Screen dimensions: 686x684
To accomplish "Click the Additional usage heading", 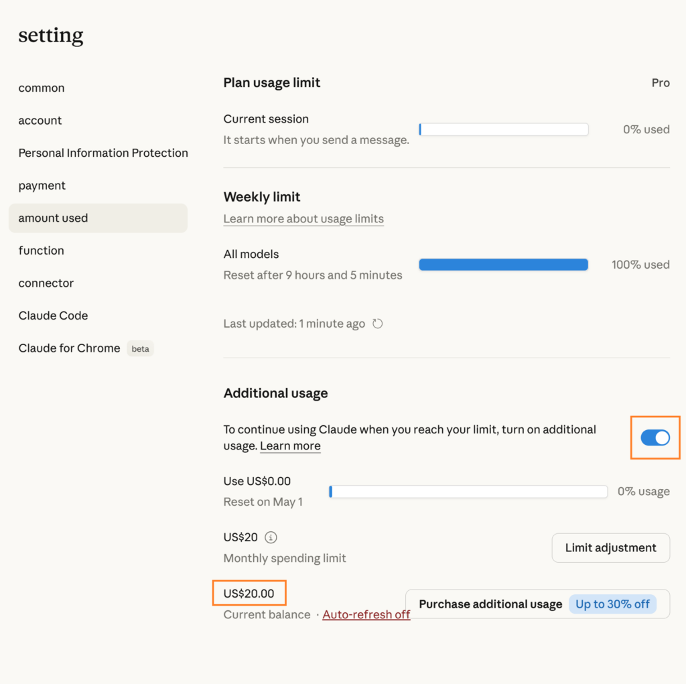I will (275, 393).
